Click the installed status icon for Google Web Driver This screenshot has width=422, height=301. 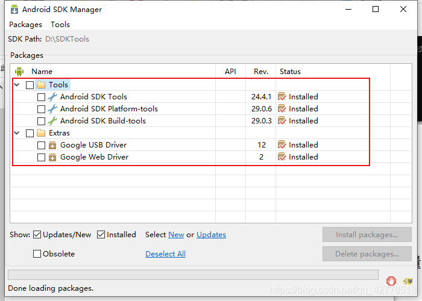pyautogui.click(x=282, y=157)
